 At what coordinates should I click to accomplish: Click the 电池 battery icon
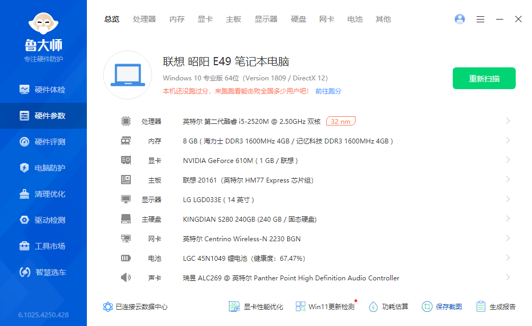(126, 258)
